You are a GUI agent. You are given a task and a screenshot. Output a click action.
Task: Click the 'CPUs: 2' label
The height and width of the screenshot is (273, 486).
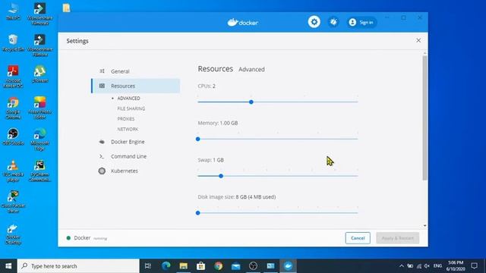(x=207, y=86)
